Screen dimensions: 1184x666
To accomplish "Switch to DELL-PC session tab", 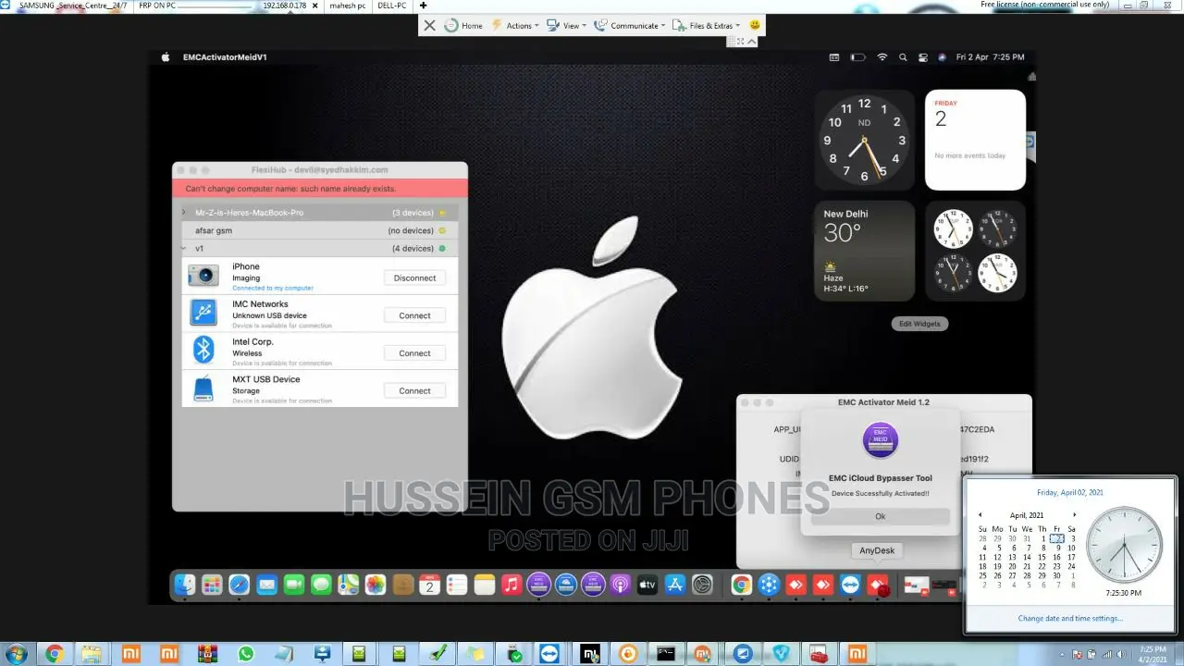I will coord(392,6).
